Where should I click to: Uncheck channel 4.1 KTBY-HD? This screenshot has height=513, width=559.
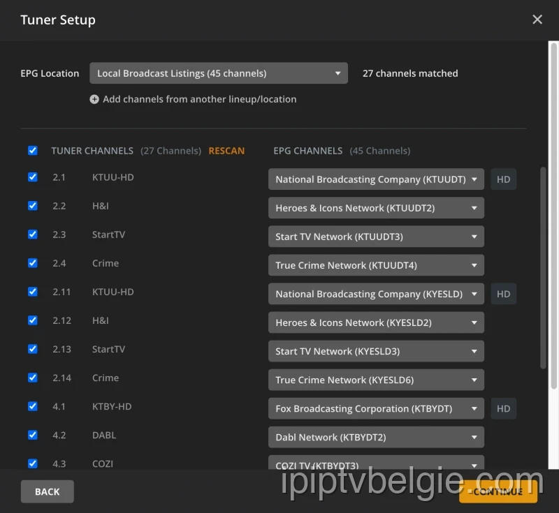(x=32, y=406)
